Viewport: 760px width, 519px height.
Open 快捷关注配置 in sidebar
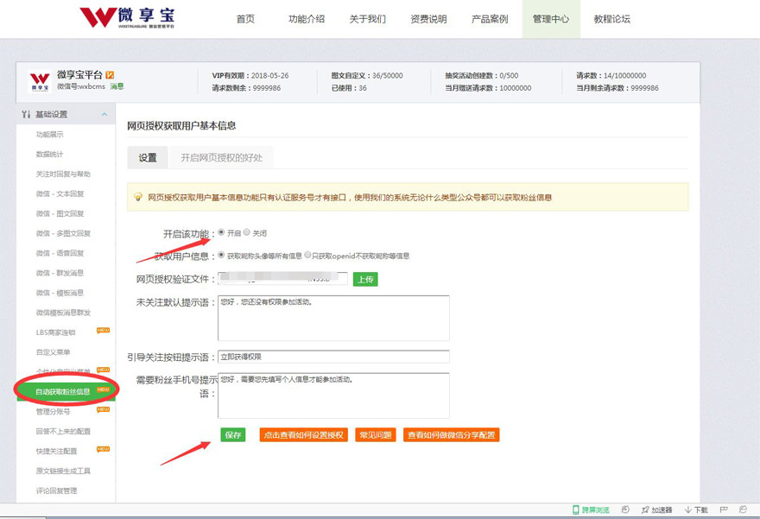[x=56, y=451]
